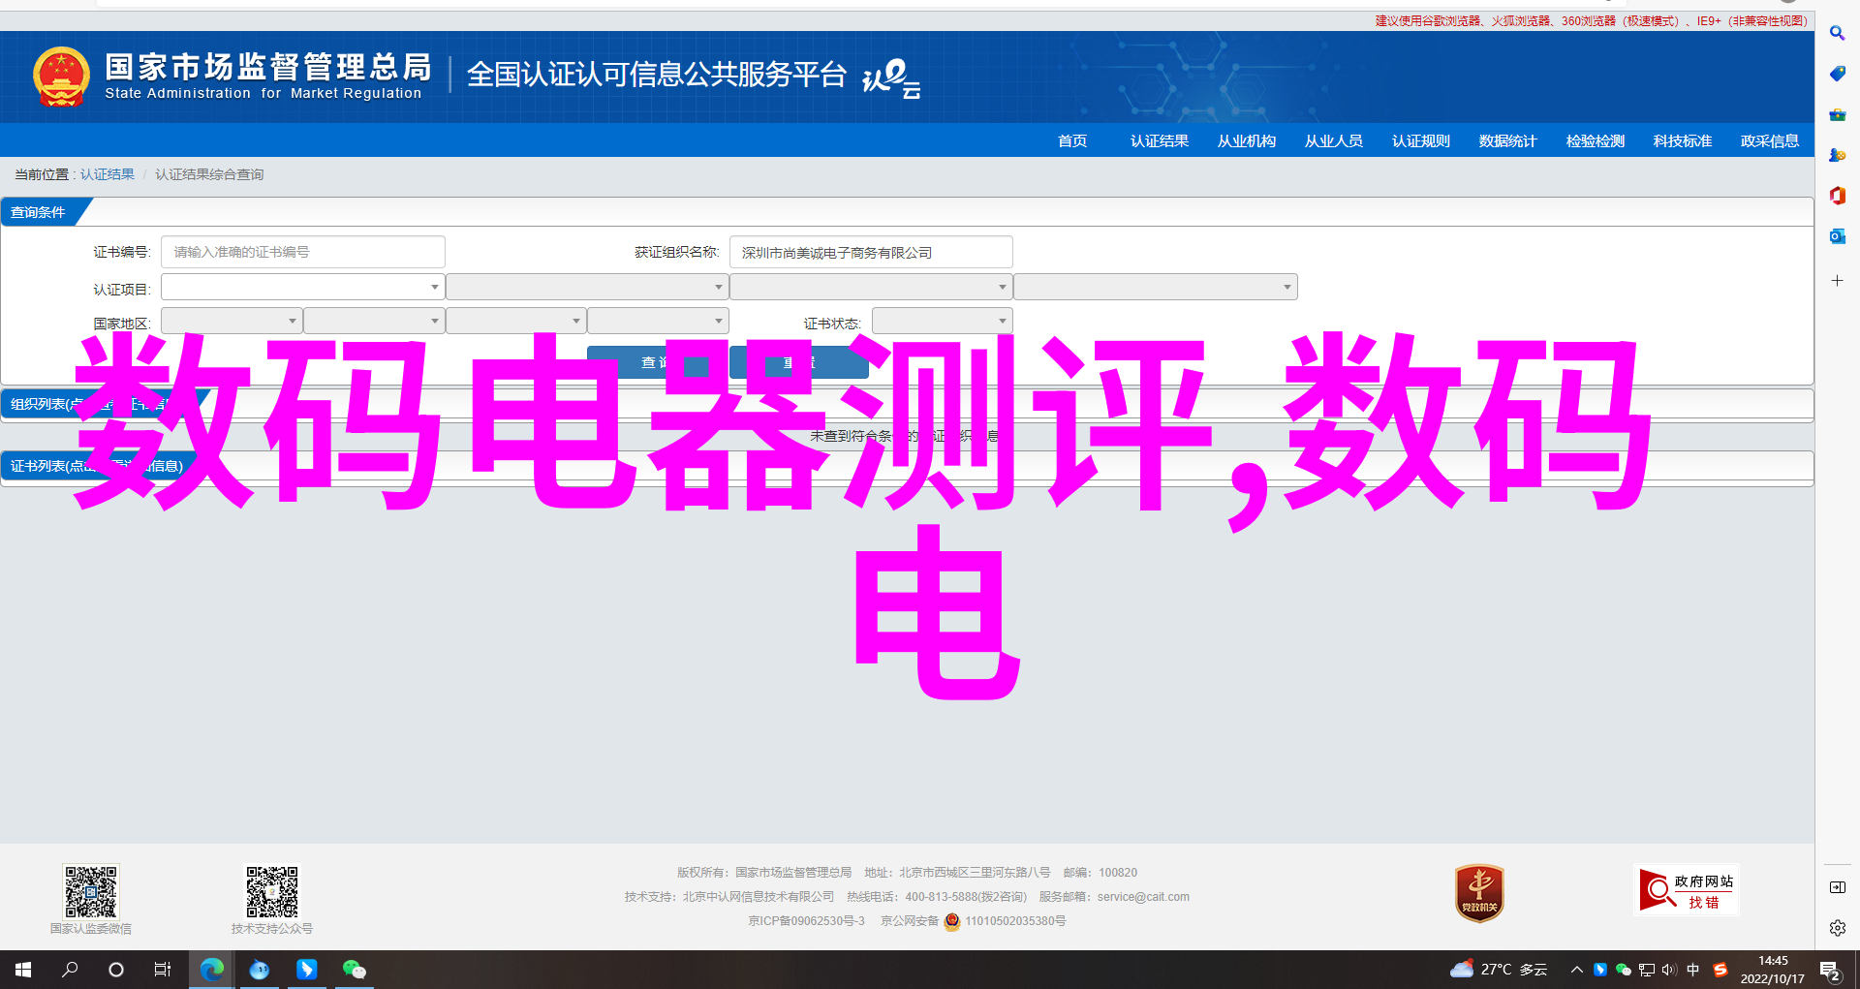The height and width of the screenshot is (989, 1860).
Task: Click the government agency badge icon in footer
Action: [x=1479, y=893]
